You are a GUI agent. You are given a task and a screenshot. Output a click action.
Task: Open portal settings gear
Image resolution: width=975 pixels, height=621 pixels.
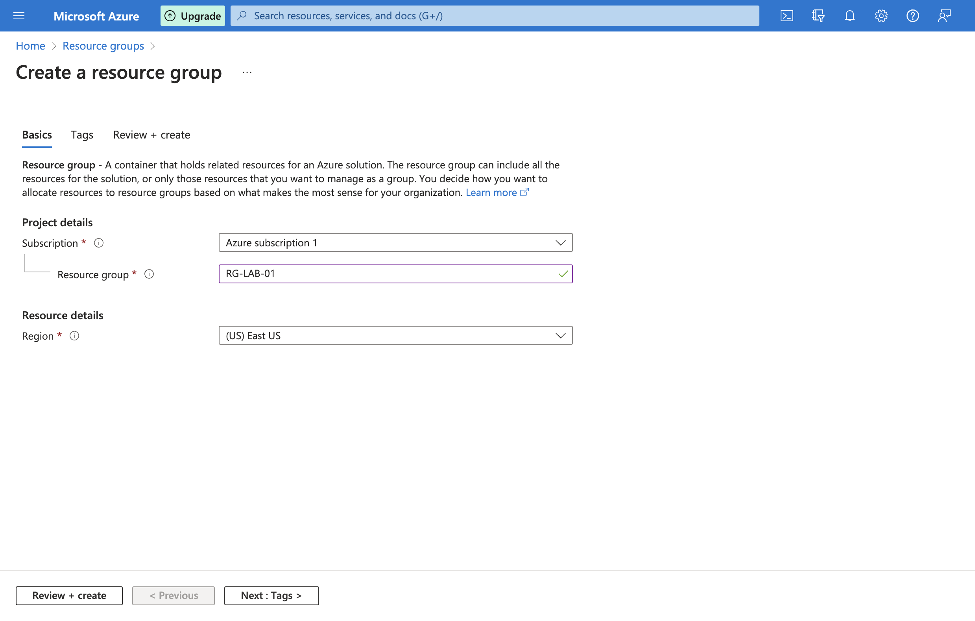click(x=881, y=16)
